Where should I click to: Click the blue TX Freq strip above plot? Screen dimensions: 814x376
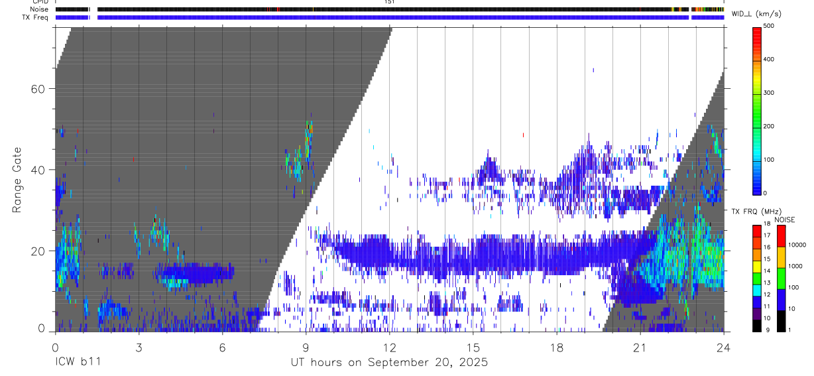coord(389,17)
